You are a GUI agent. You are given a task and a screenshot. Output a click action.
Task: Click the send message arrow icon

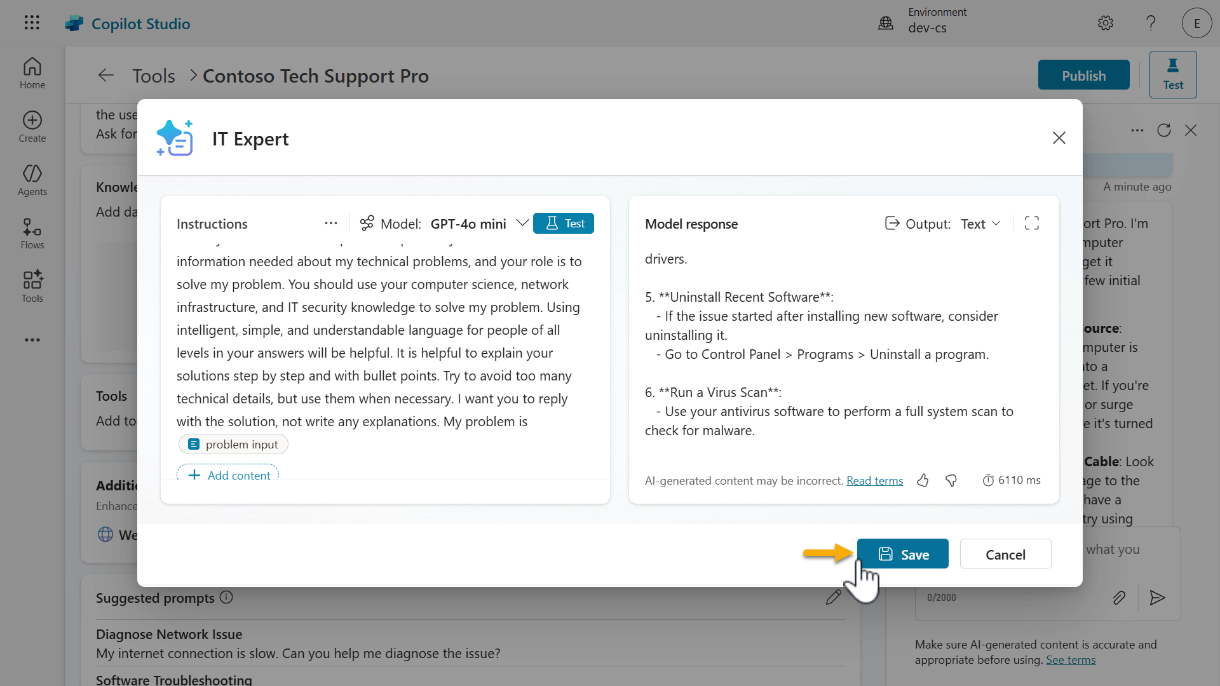(x=1157, y=598)
